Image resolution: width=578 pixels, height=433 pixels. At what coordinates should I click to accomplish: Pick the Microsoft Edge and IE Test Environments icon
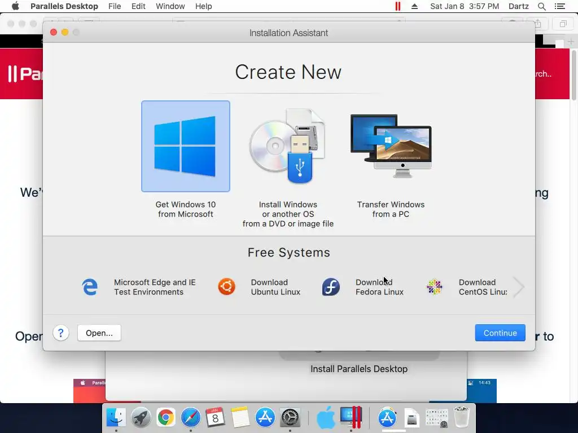click(x=90, y=287)
